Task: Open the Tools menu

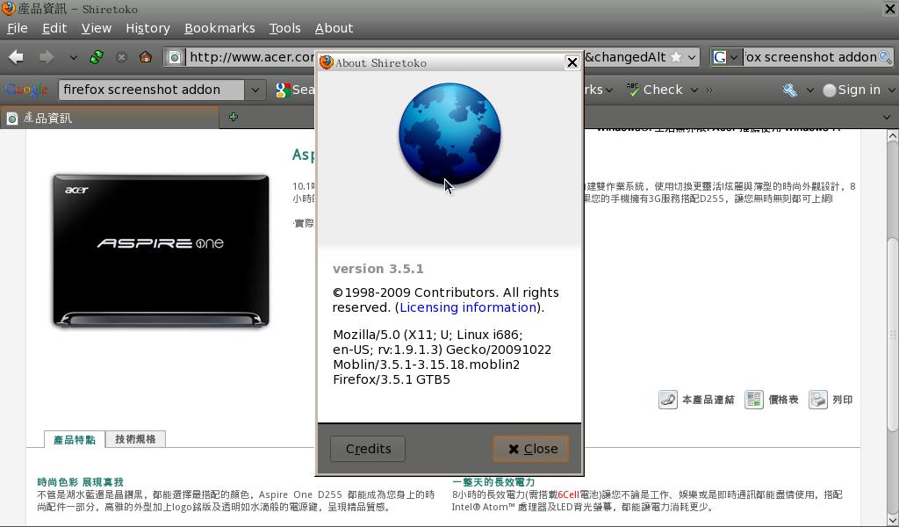Action: [x=285, y=28]
